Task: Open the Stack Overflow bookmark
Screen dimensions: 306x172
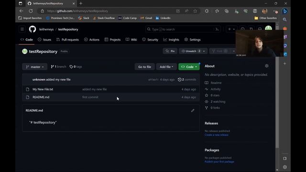Action: click(104, 18)
